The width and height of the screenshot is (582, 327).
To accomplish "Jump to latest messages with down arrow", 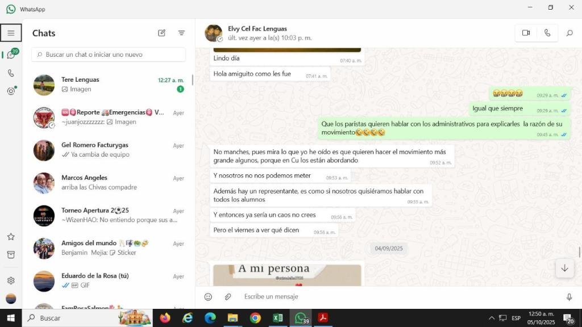I will [564, 268].
